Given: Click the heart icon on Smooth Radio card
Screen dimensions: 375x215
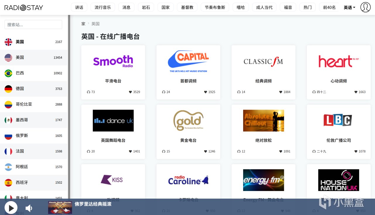Looking at the screenshot, I should tap(130, 92).
